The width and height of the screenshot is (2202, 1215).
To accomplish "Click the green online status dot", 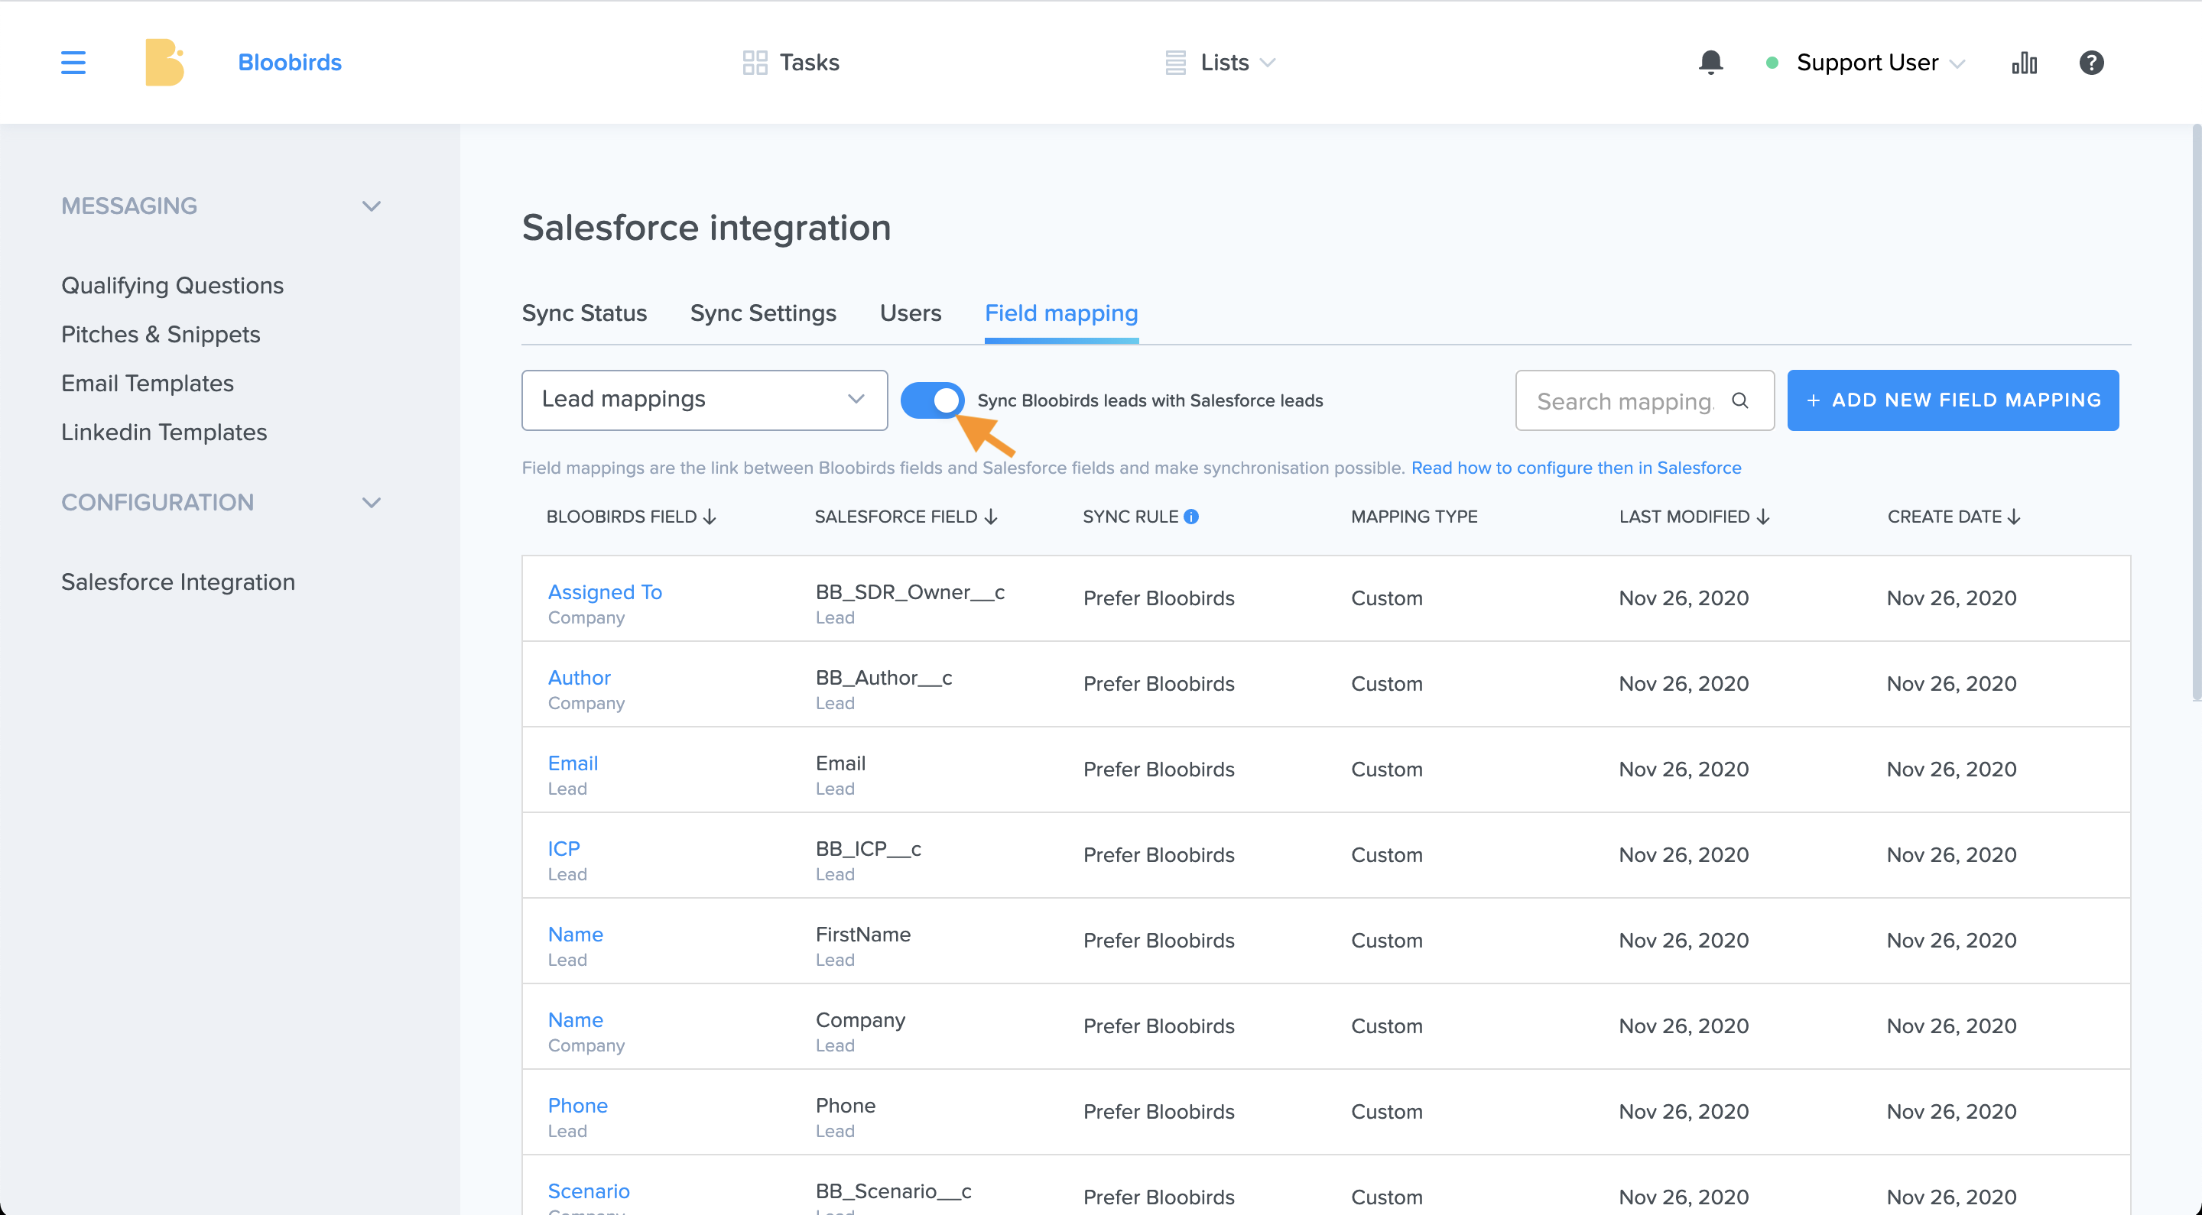I will 1772,63.
